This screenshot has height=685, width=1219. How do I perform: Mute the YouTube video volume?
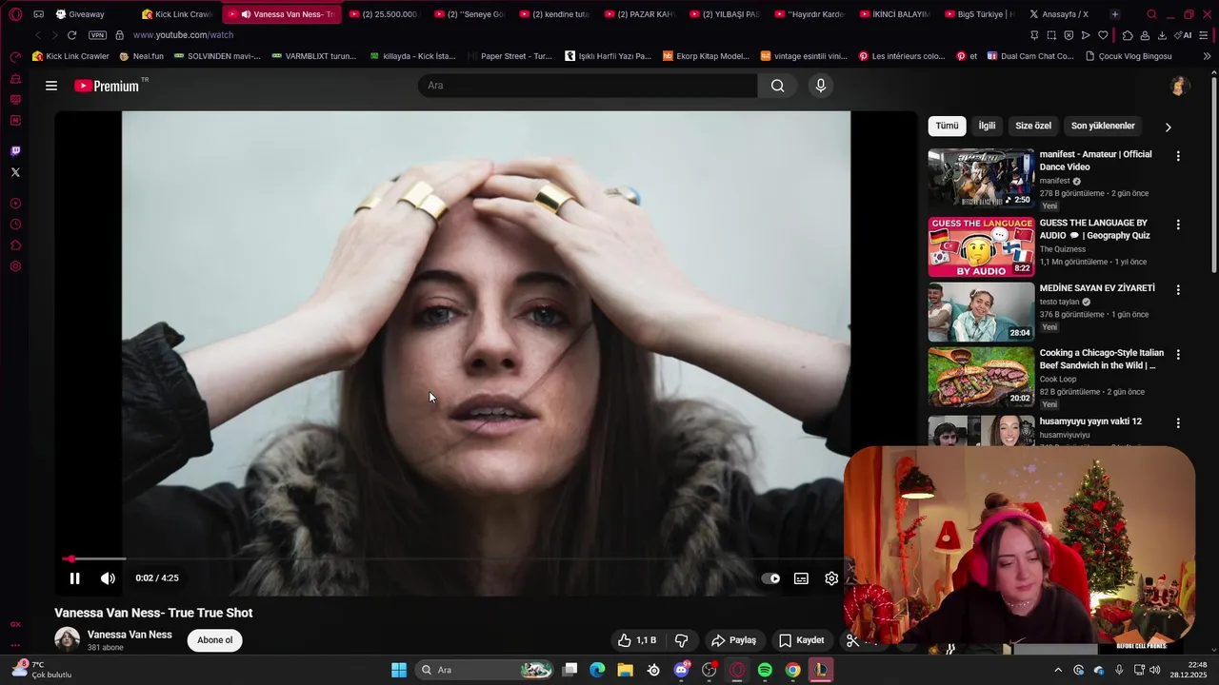pos(108,578)
